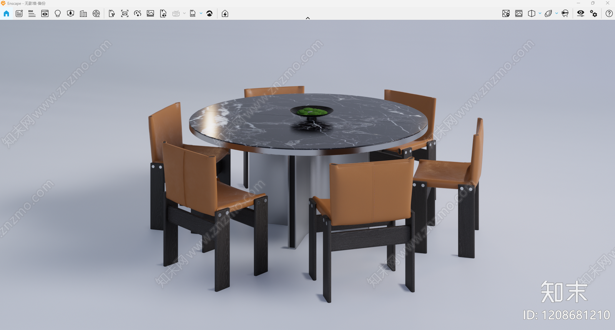Click the batch image rendering icon
615x330 pixels.
[x=150, y=13]
